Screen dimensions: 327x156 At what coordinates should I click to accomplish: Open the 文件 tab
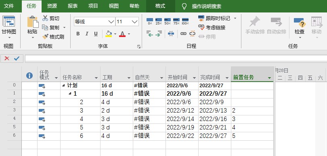pos(9,6)
